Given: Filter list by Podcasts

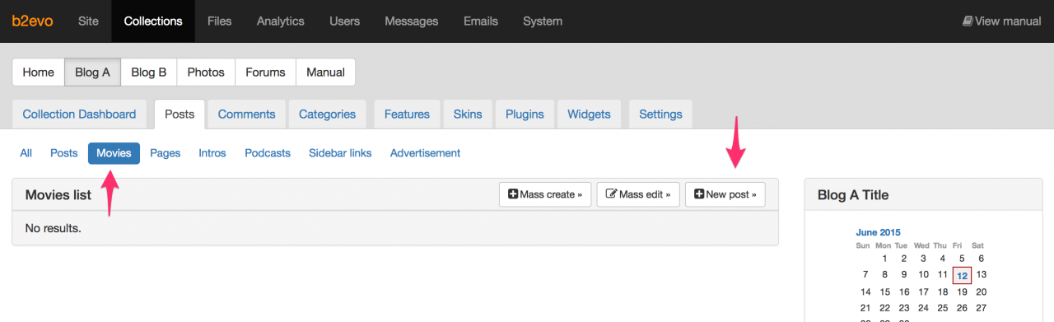Looking at the screenshot, I should coord(268,153).
